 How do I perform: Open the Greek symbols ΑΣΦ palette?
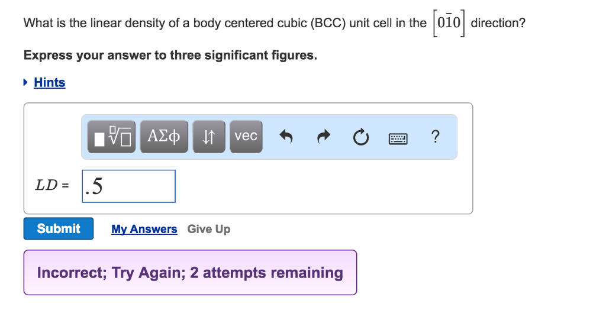point(164,137)
